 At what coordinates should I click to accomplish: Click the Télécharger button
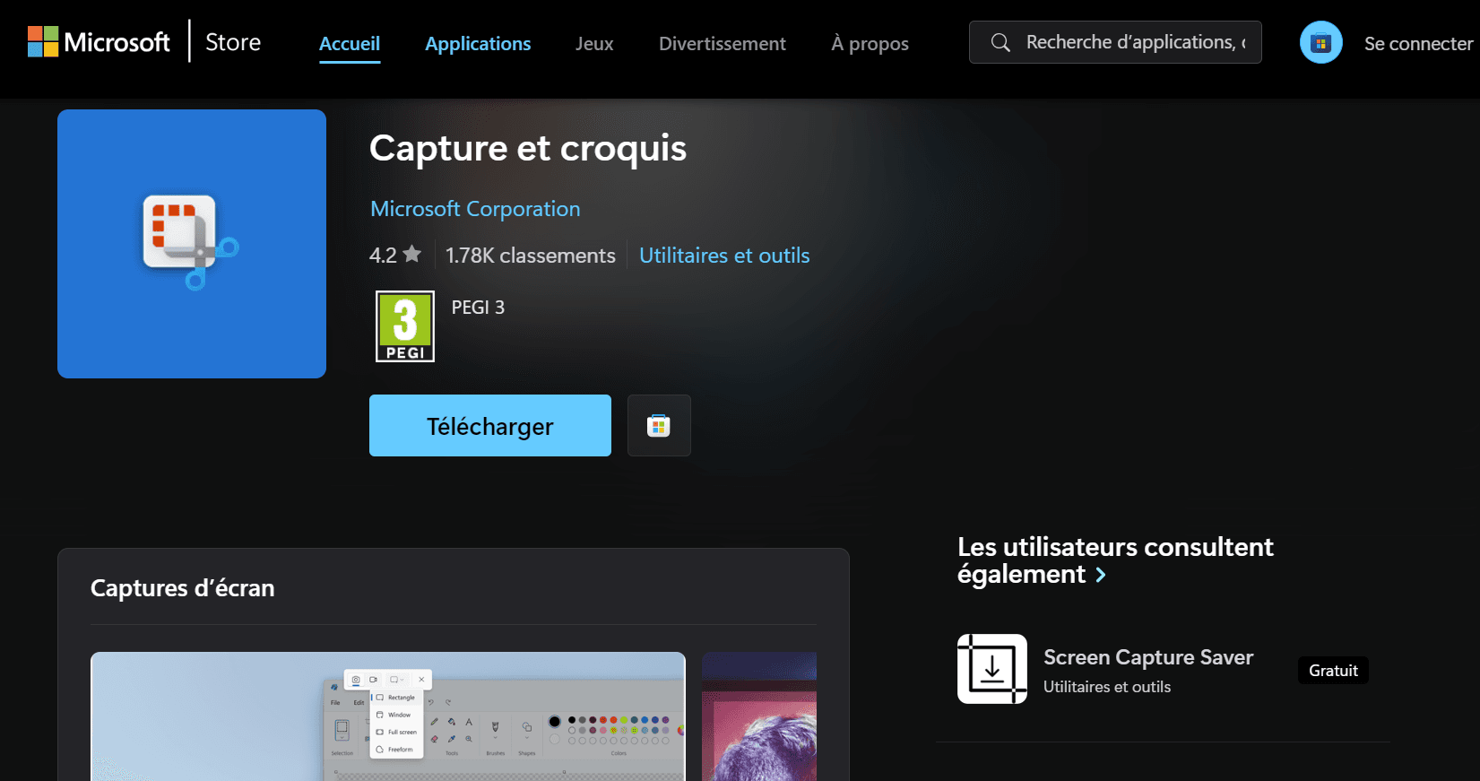click(490, 426)
